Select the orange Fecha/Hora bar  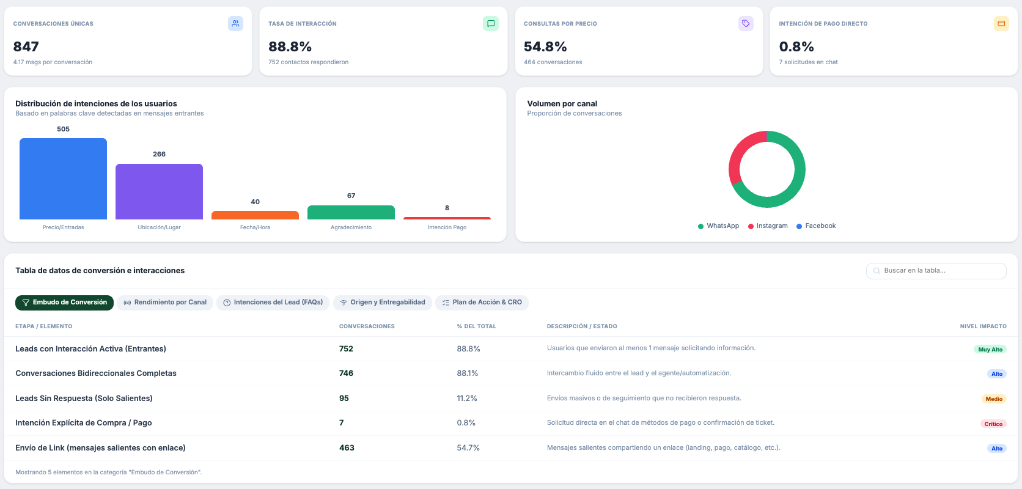click(x=255, y=215)
